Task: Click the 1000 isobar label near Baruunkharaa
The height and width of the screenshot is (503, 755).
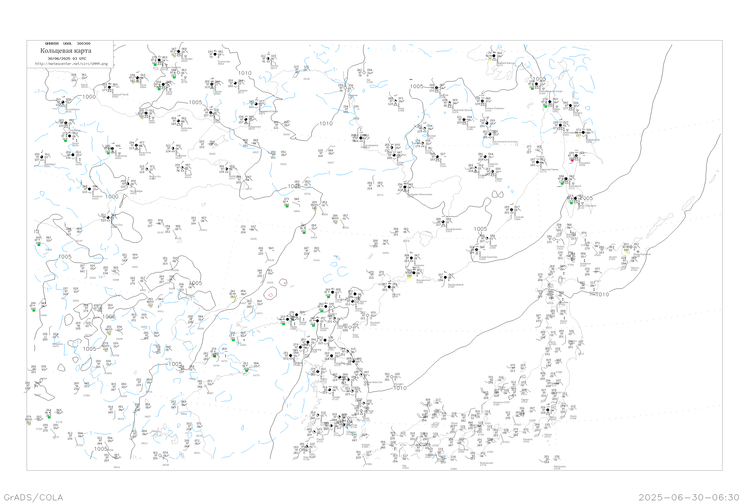Action: pyautogui.click(x=89, y=97)
